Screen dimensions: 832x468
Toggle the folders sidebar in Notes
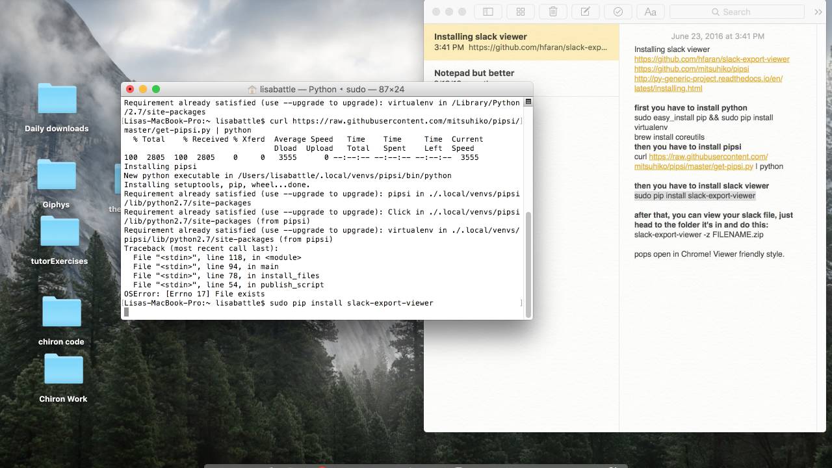tap(487, 12)
